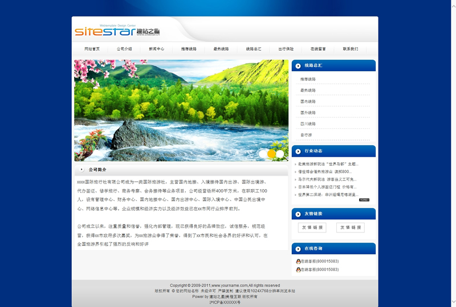Click the arrow icon beside 线路总汇 header
This screenshot has height=307, width=456.
coord(298,66)
